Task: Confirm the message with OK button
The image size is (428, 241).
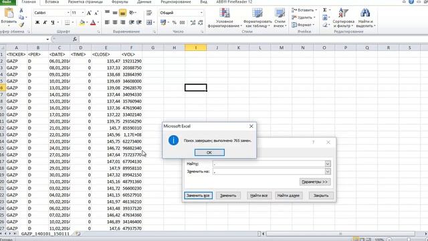Action: coord(209,153)
